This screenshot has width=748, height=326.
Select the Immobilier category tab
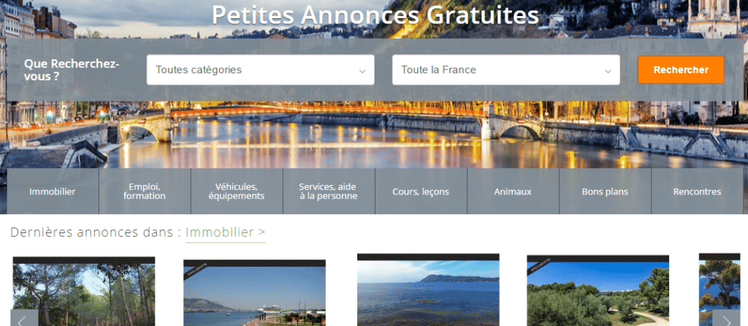click(x=53, y=192)
